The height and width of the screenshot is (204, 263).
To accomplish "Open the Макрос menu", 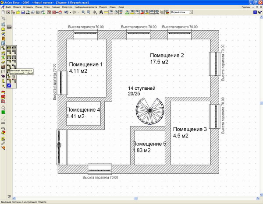I will [x=103, y=7].
